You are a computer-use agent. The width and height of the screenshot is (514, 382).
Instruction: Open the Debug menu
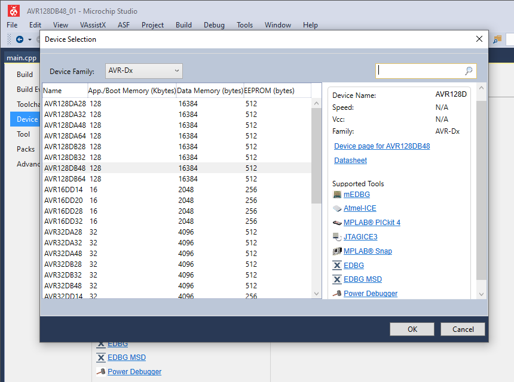click(214, 25)
